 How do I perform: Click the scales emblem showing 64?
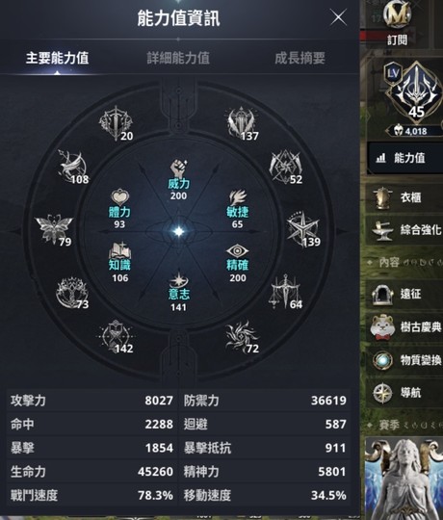coord(285,292)
